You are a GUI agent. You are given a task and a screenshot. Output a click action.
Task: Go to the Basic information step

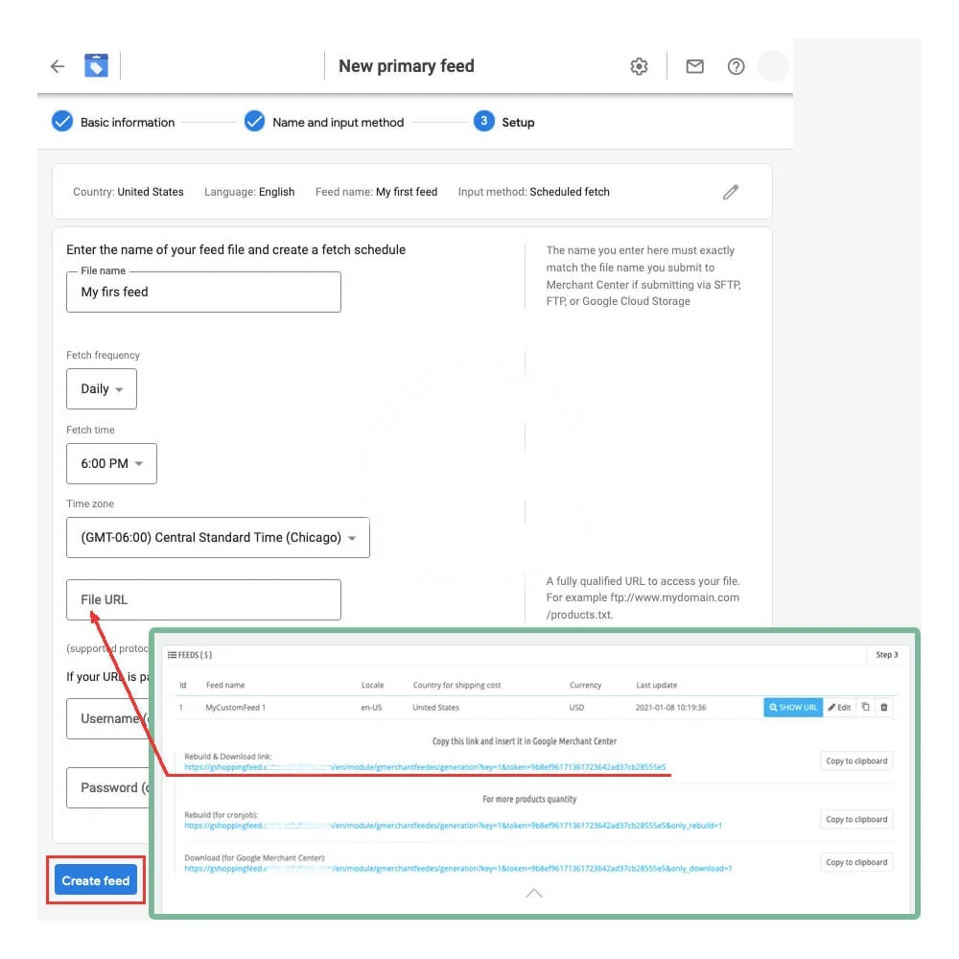(113, 123)
